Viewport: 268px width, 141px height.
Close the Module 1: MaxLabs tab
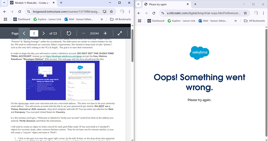54,3
